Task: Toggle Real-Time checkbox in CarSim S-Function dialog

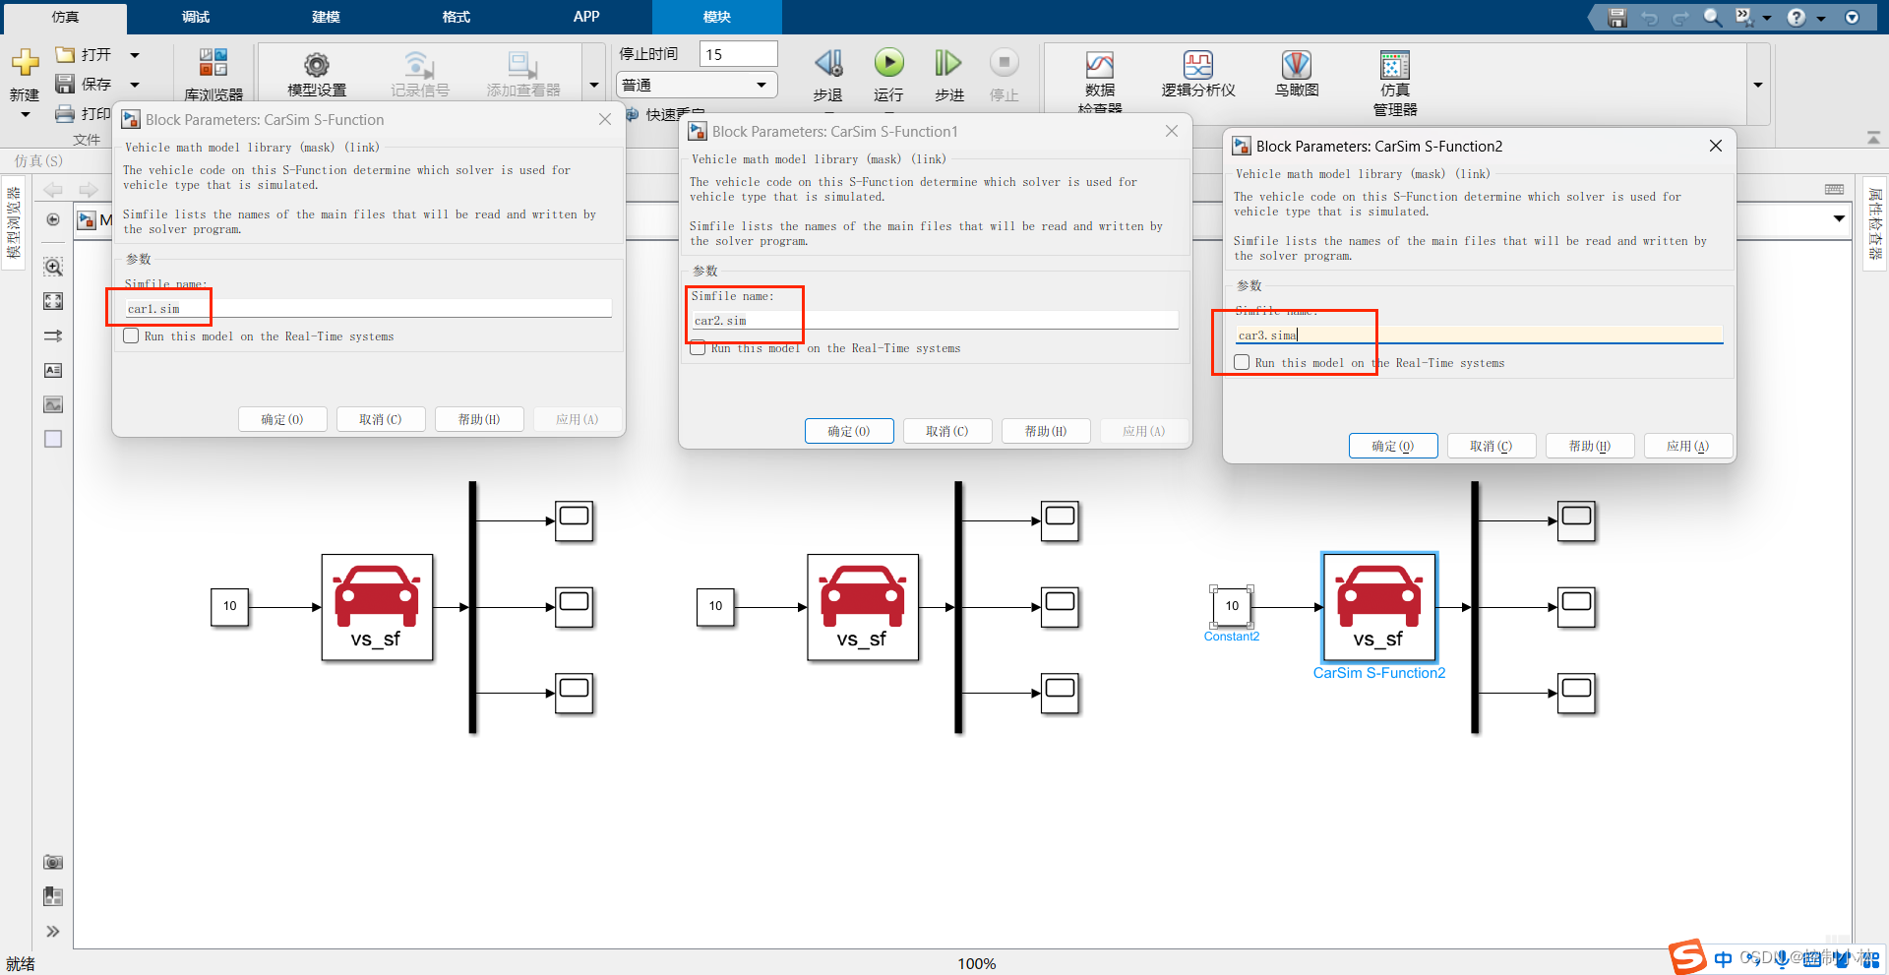Action: (131, 335)
